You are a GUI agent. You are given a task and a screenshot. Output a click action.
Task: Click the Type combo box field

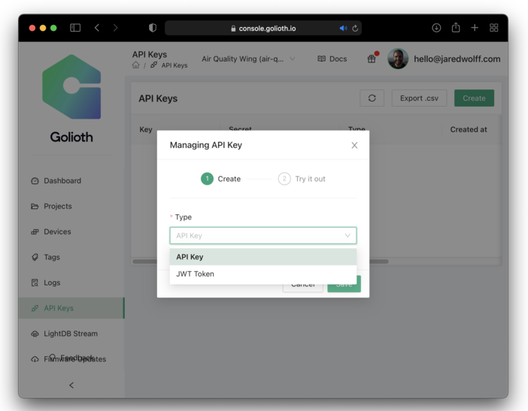pos(262,235)
